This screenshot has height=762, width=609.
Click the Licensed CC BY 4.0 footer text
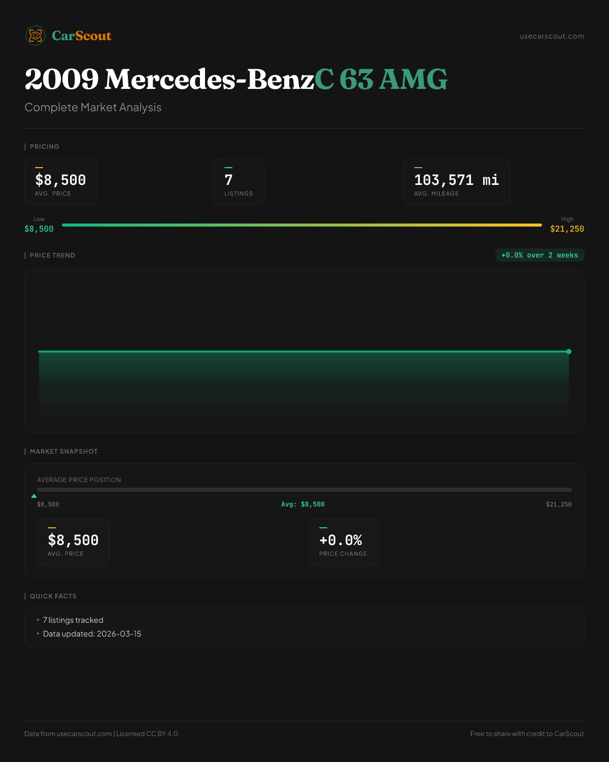click(147, 734)
